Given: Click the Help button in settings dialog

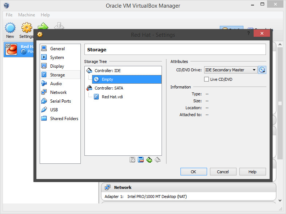Looking at the screenshot, I should coord(253,172).
